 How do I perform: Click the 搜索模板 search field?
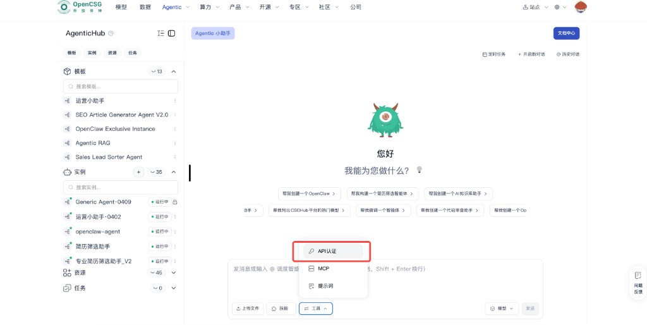click(x=121, y=86)
